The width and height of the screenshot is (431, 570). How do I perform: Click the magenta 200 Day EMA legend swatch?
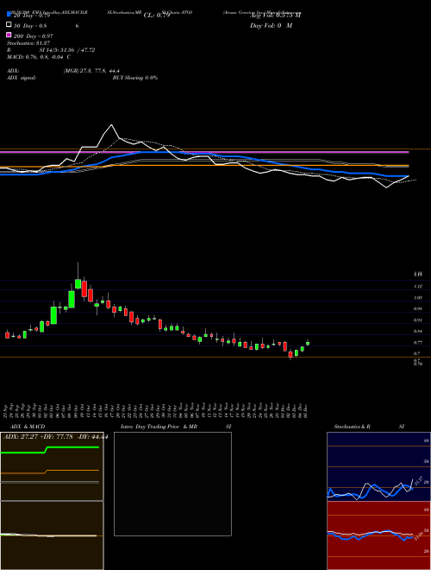coord(9,35)
